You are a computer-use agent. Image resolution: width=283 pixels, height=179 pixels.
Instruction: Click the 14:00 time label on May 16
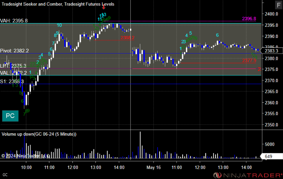coord(246,167)
